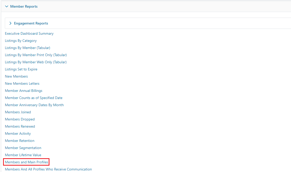Open Executive Dashboard Summary report
Viewport: 291px width, 172px height.
pyautogui.click(x=29, y=33)
